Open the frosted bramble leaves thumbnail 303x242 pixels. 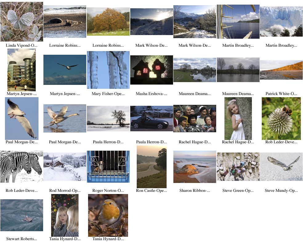[x=22, y=22]
